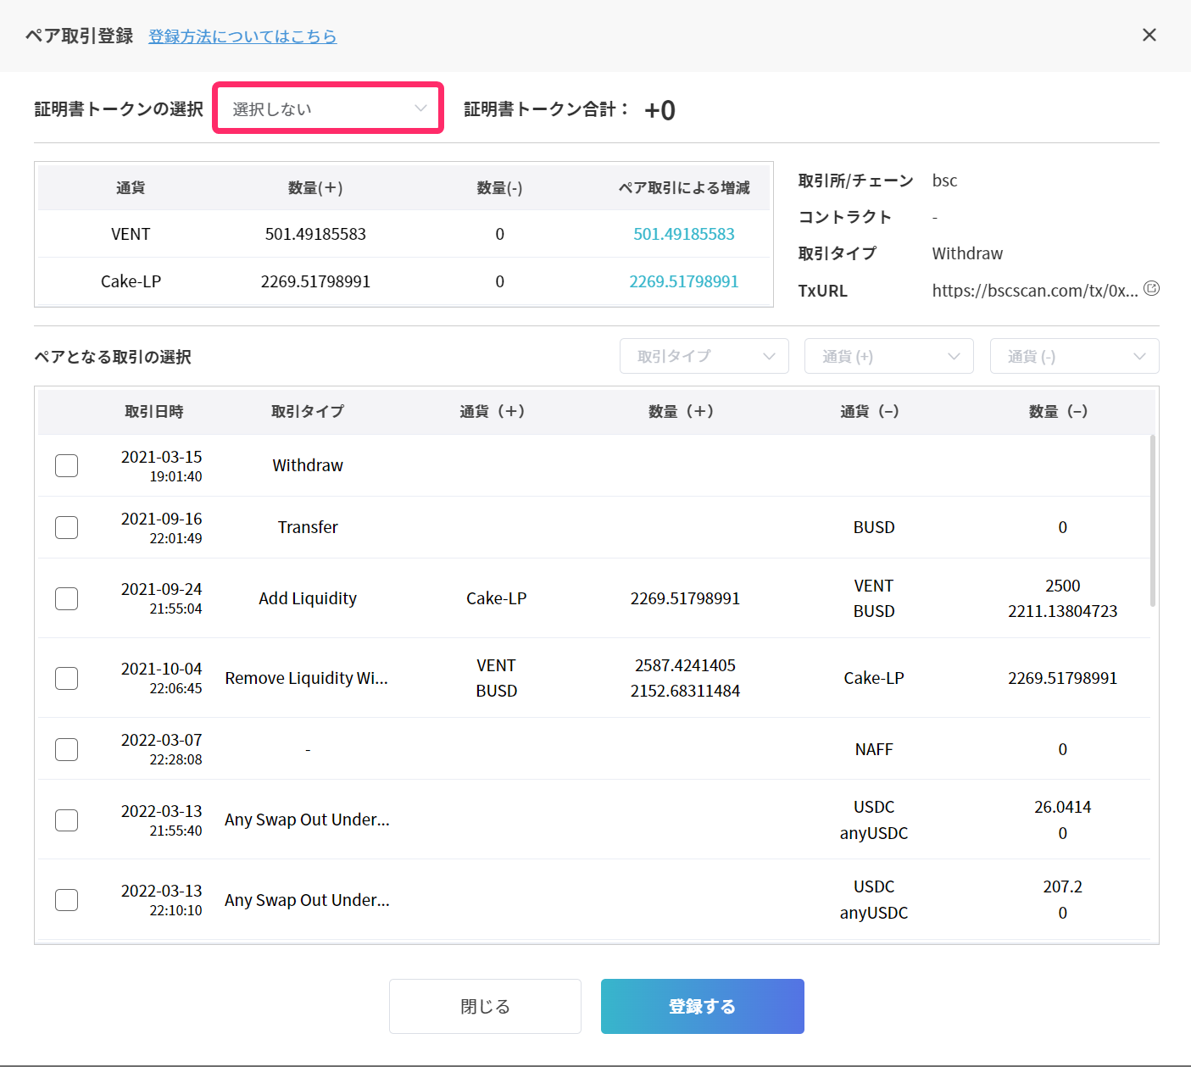The image size is (1191, 1067).
Task: Click the 2152.68311484 BUSD quantity
Action: point(685,691)
